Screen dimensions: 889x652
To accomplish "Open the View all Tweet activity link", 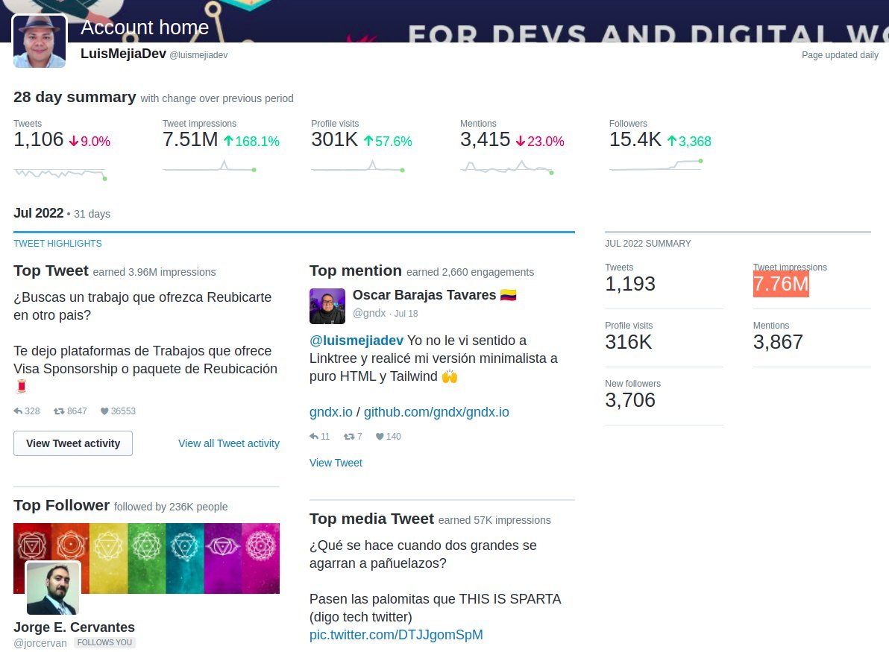I will tap(228, 443).
